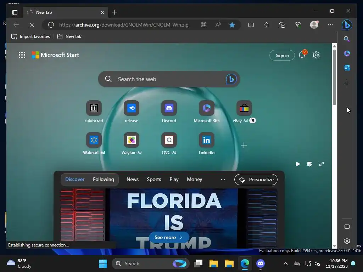This screenshot has height=272, width=363.
Task: Open Microsoft 365 in the sidebar
Action: tap(347, 53)
